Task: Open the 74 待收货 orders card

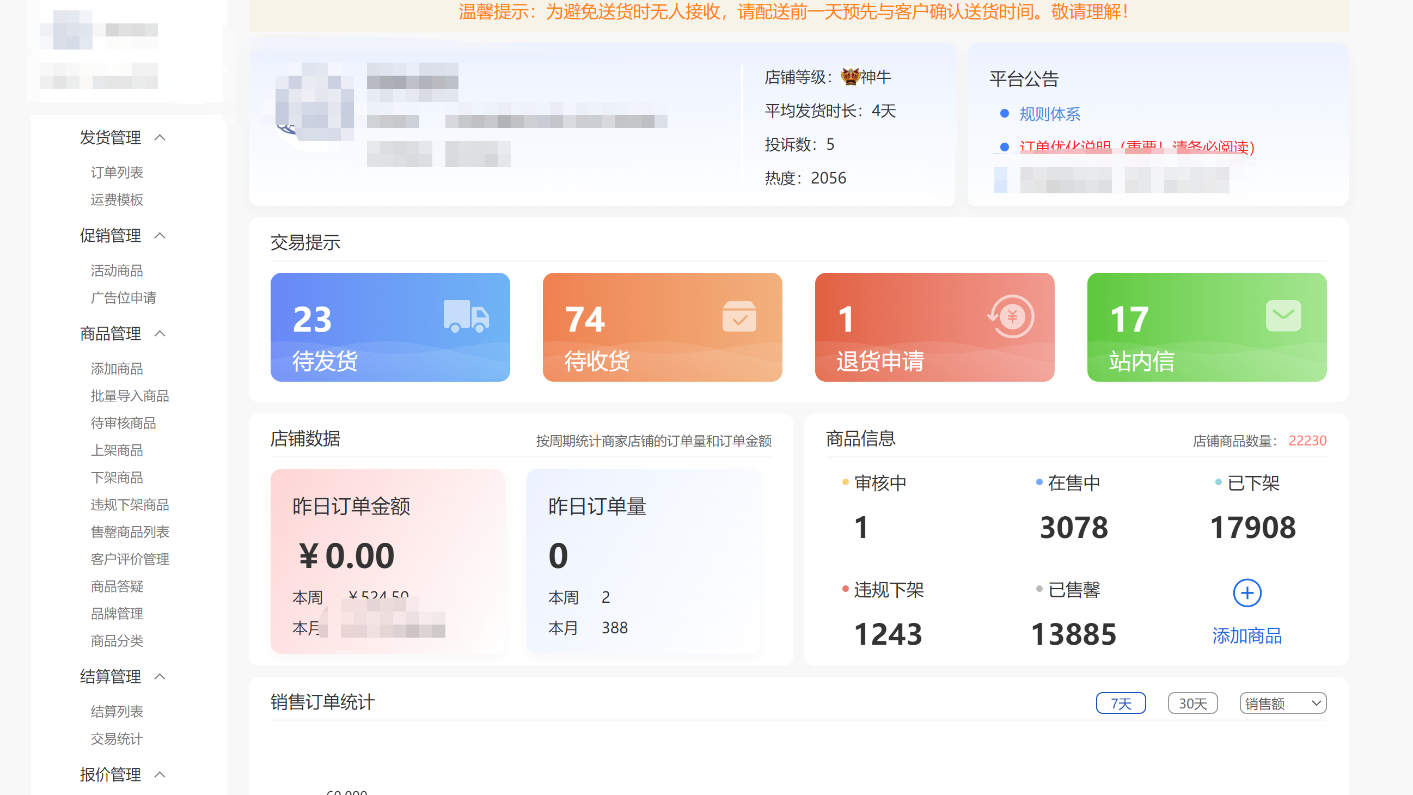Action: coord(662,327)
